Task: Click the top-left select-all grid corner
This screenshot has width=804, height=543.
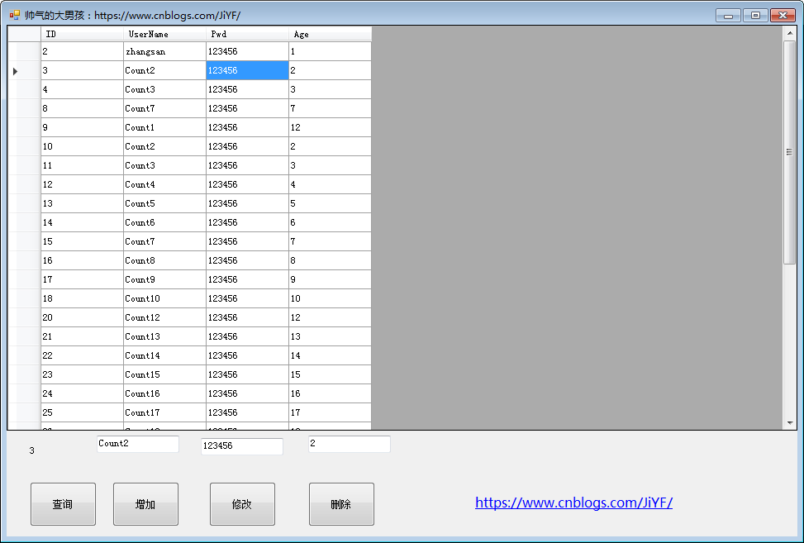Action: (x=24, y=35)
